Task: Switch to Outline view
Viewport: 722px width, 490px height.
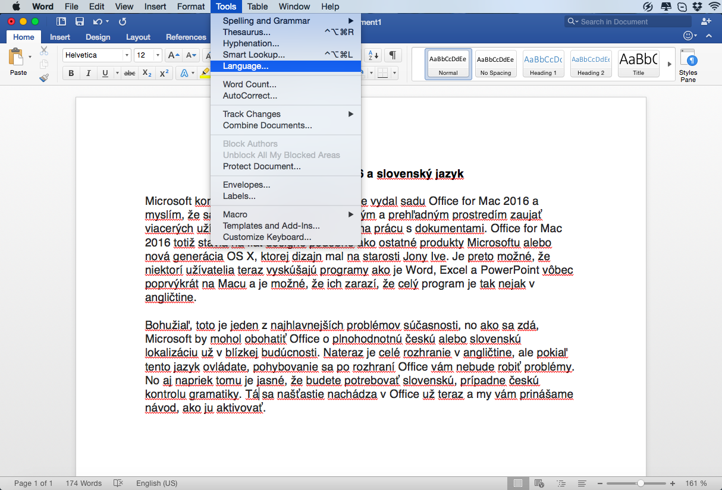Action: point(561,483)
